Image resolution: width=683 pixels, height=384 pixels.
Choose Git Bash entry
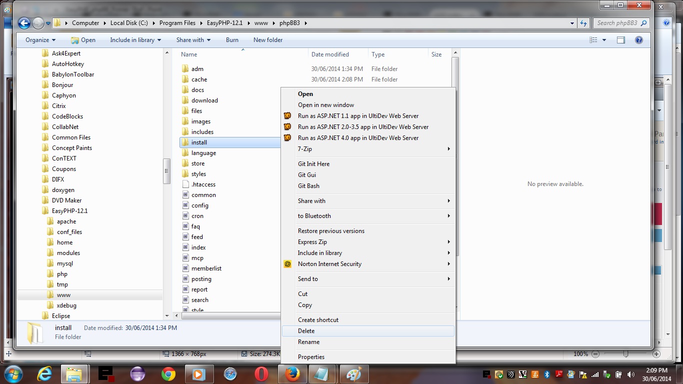click(x=368, y=186)
